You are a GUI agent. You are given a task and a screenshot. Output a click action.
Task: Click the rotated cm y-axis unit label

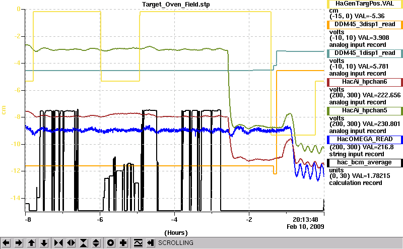4,110
